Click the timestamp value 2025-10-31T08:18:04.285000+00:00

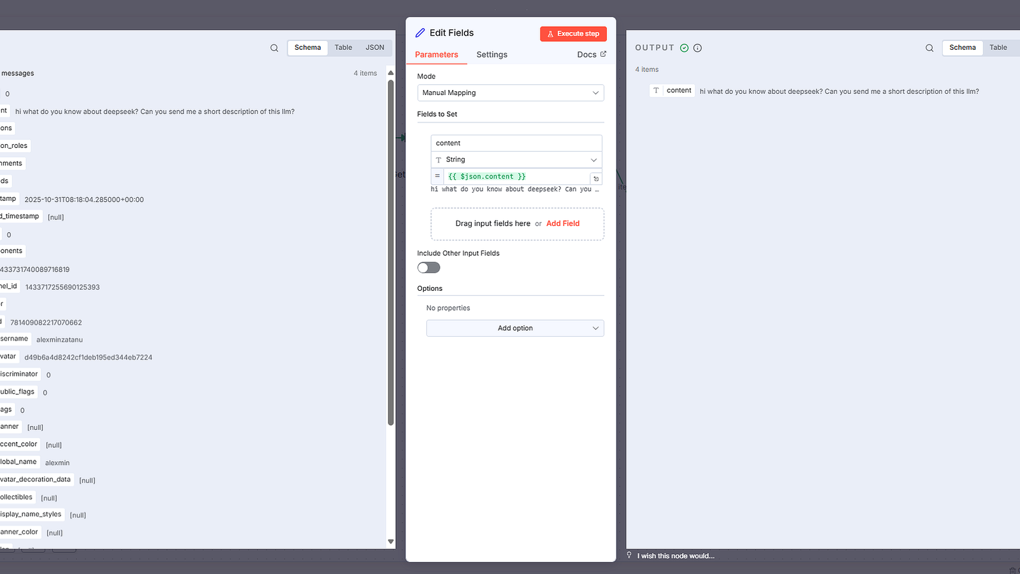[84, 200]
